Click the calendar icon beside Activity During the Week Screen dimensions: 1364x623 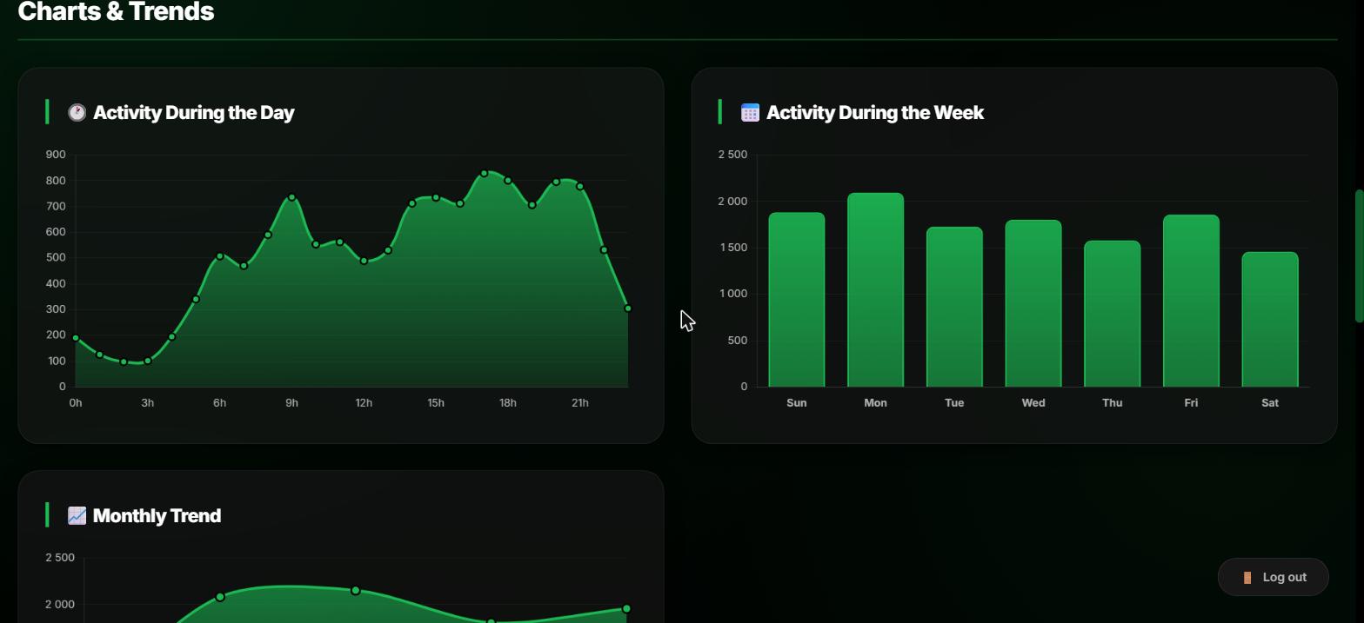(750, 113)
